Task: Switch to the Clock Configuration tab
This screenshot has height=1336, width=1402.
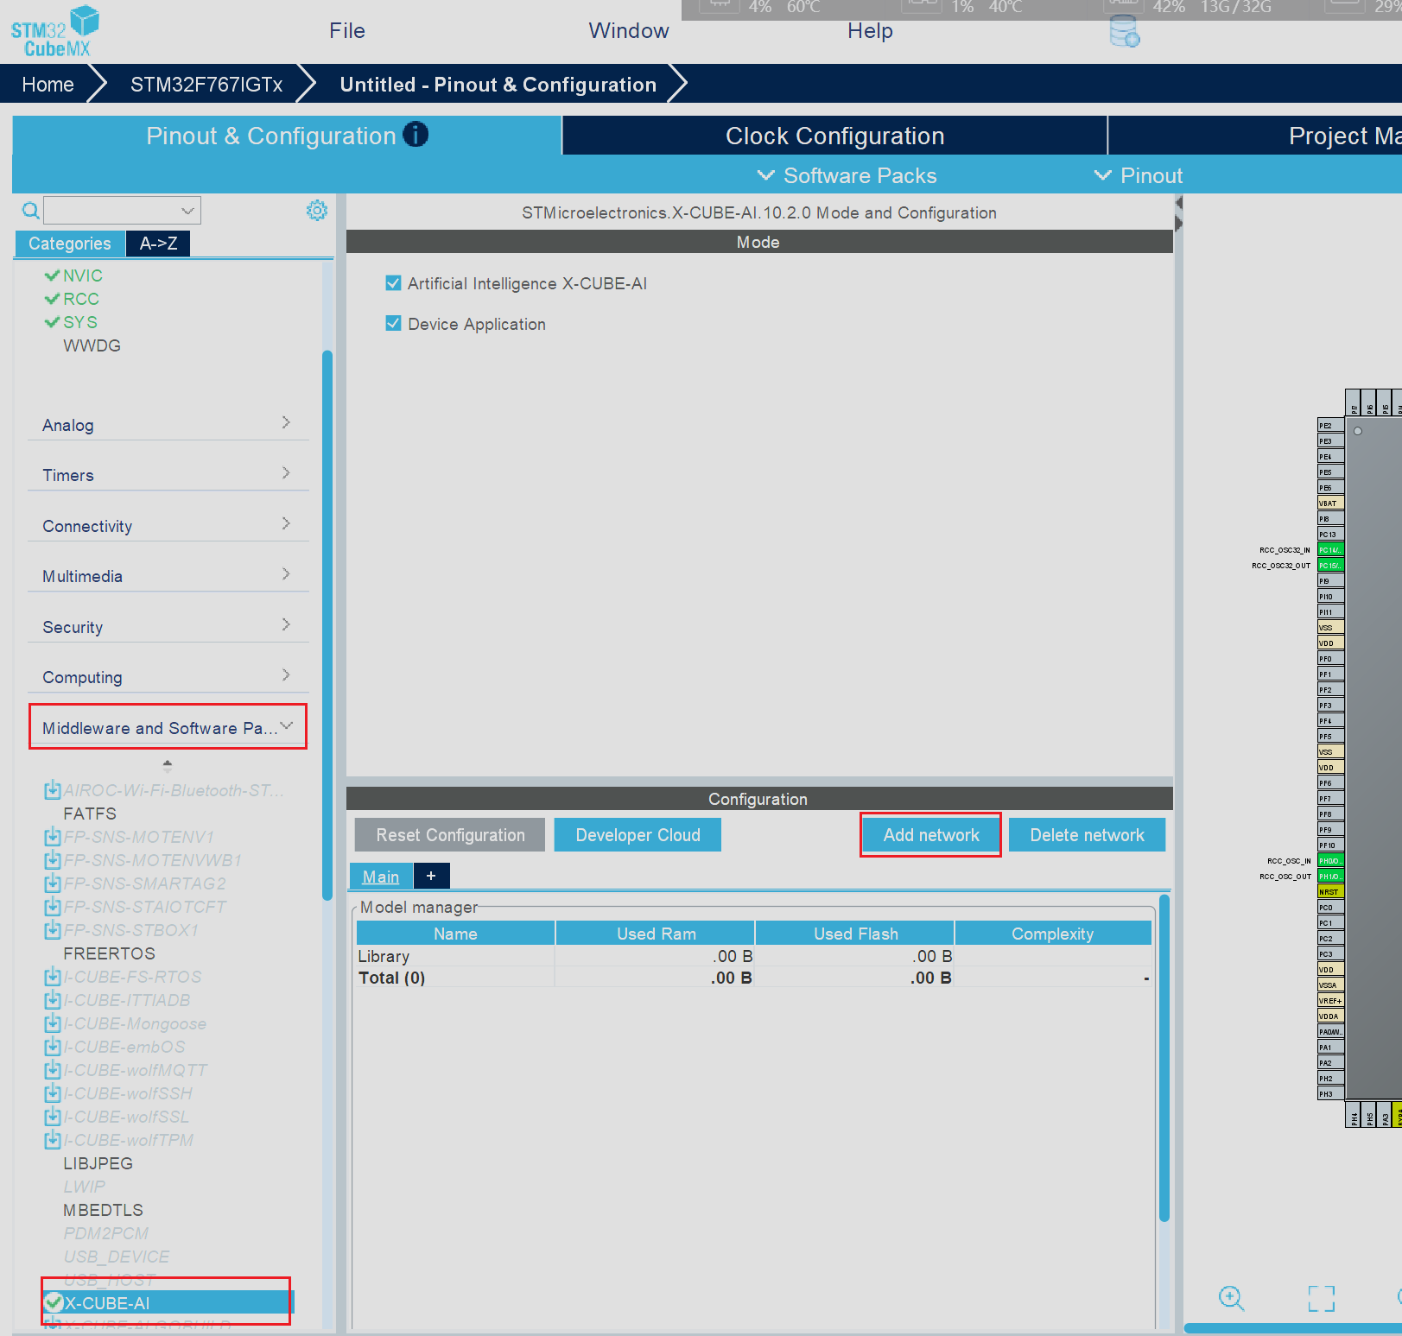Action: tap(834, 136)
